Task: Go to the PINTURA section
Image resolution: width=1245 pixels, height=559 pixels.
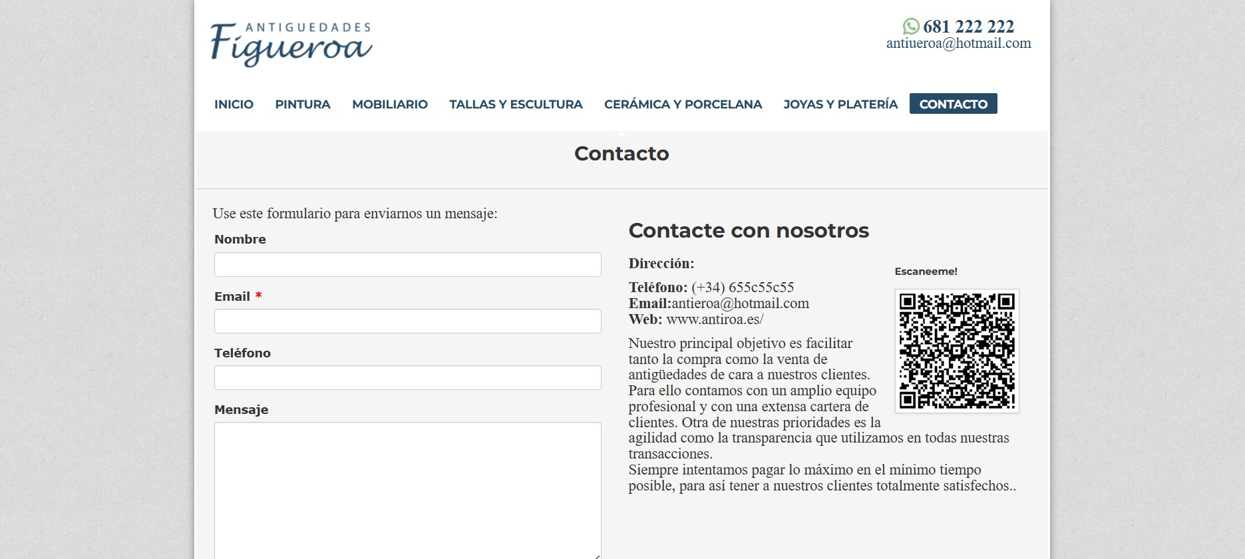Action: 303,104
